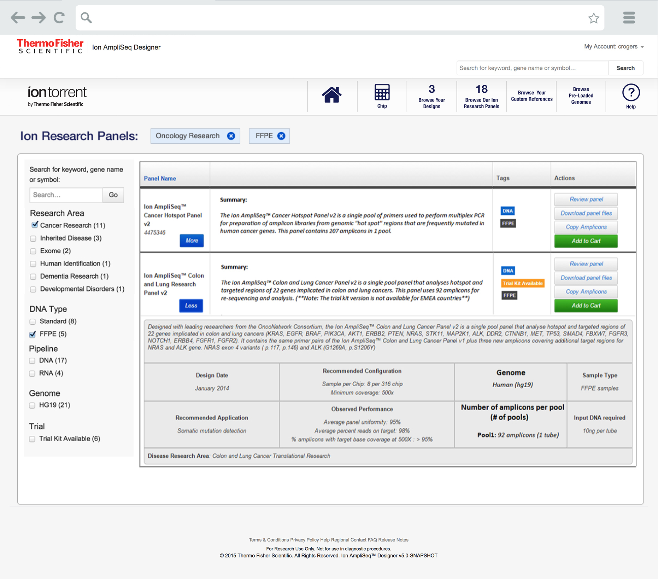Check the HG19 genome filter
Image resolution: width=658 pixels, height=579 pixels.
pyautogui.click(x=32, y=405)
